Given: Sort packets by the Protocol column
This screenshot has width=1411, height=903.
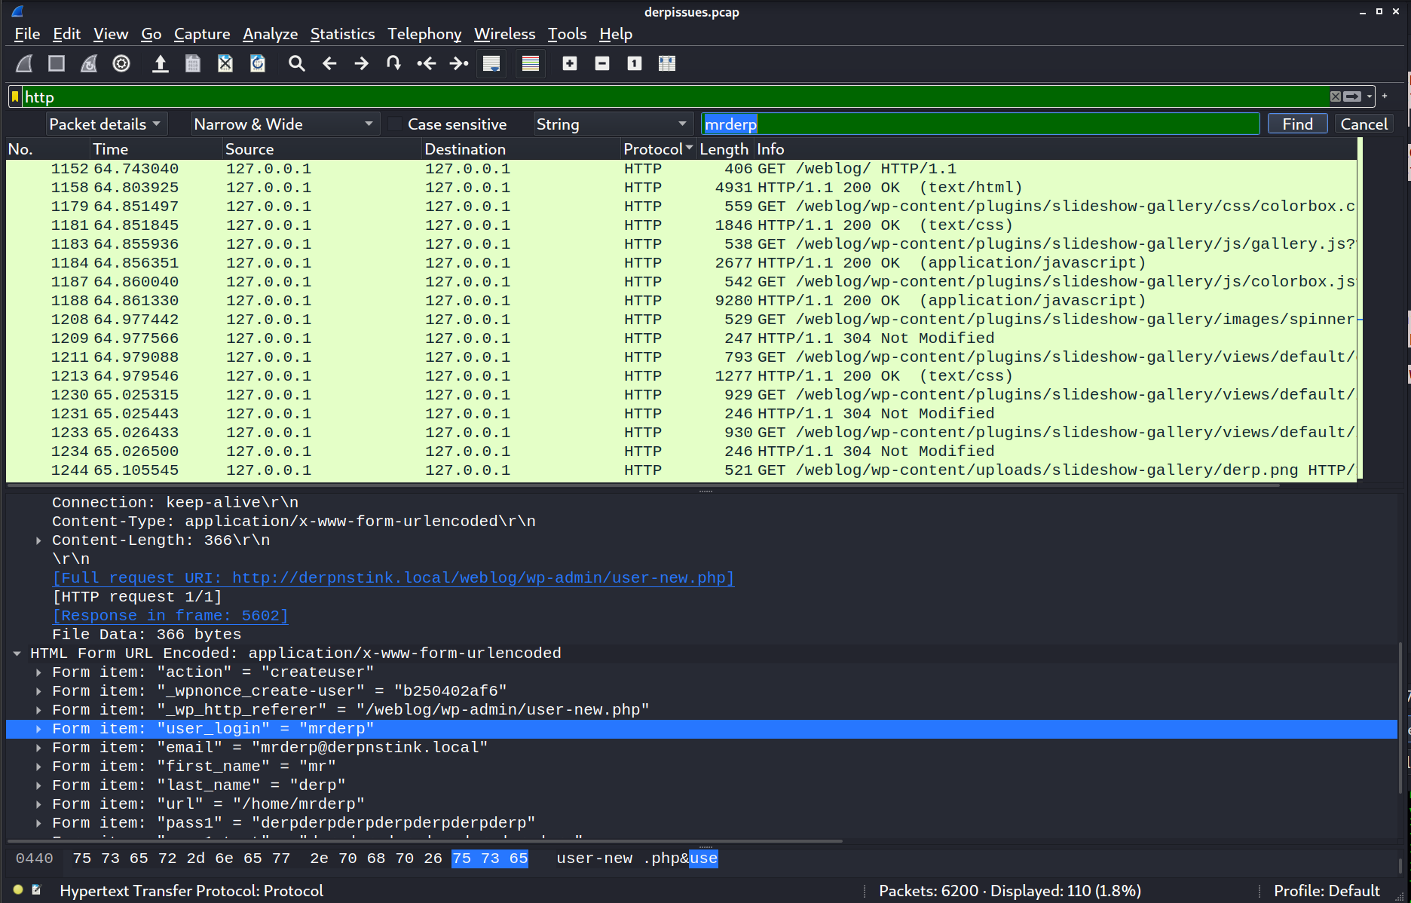Looking at the screenshot, I should coord(657,149).
